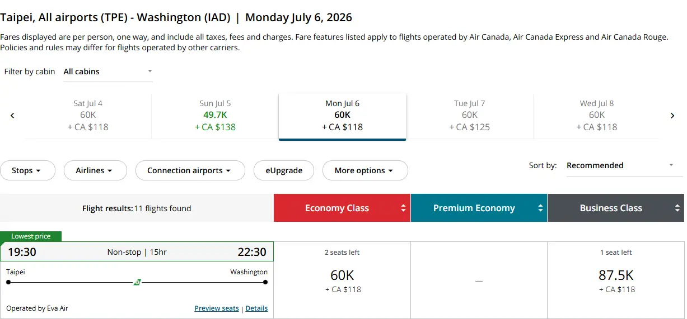The image size is (687, 319).
Task: Sort by Economy Class fares arrows
Action: pos(403,208)
